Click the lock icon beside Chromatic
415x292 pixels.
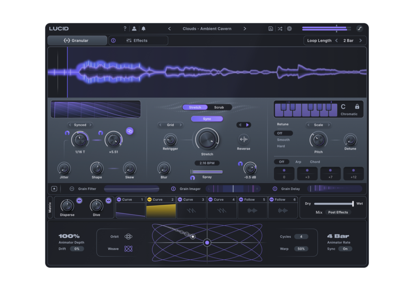tap(357, 107)
